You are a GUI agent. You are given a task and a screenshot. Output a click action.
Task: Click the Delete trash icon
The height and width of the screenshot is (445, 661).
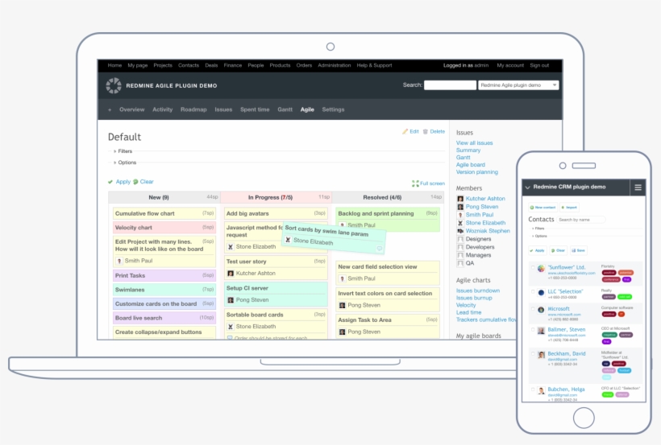pos(426,131)
